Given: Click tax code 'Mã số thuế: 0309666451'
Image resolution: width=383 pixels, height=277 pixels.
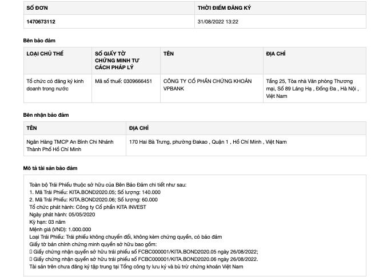Looking at the screenshot, I should point(123,81).
